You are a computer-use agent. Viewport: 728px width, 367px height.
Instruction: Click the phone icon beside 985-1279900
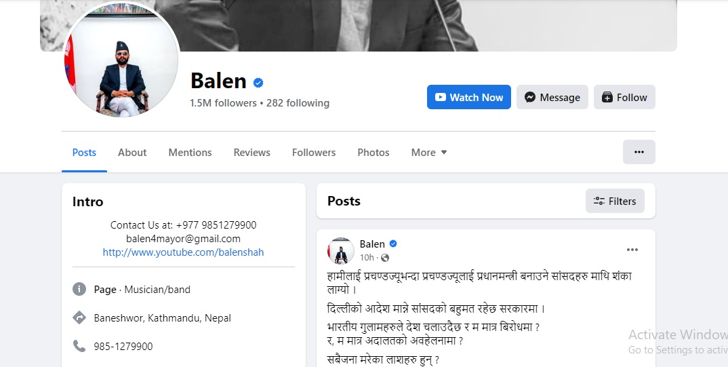click(x=79, y=346)
